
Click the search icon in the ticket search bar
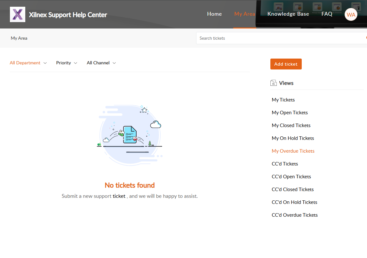tap(365, 38)
